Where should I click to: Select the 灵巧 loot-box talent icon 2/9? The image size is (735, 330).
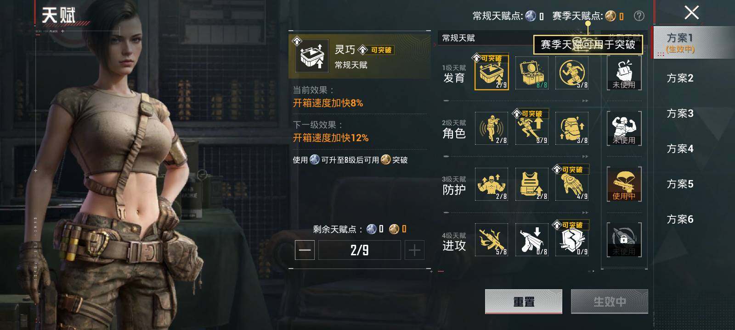click(x=492, y=73)
